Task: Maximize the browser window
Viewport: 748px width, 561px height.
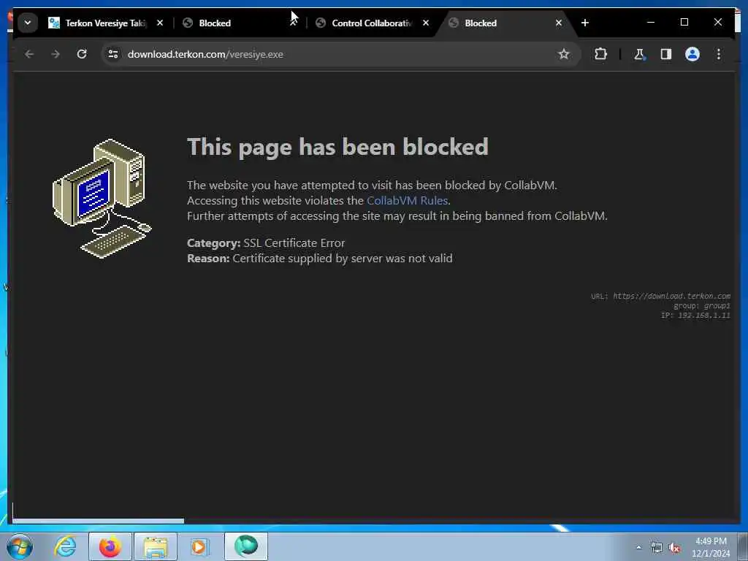Action: [684, 23]
